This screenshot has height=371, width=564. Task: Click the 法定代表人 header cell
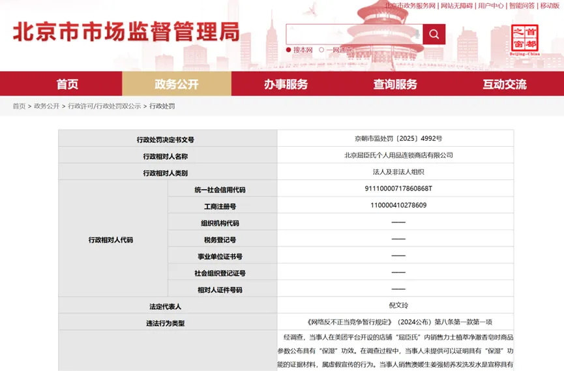coord(168,305)
